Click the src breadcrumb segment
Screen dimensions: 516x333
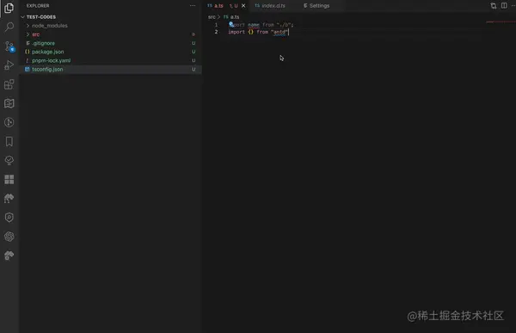[x=212, y=17]
